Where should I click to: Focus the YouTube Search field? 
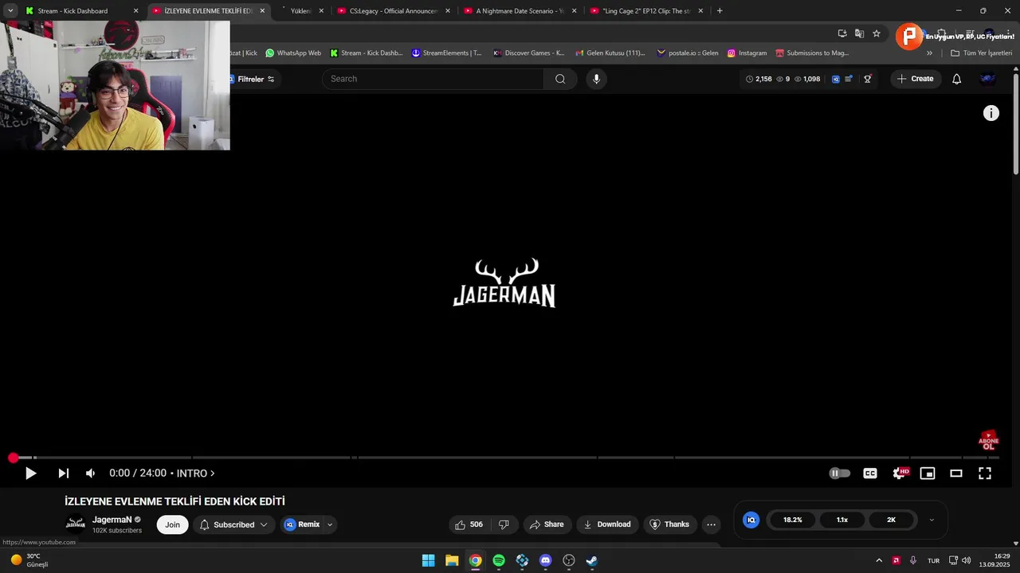tap(433, 79)
